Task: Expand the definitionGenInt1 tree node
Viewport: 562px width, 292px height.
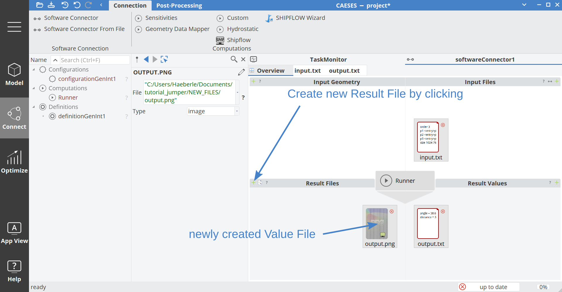Action: click(x=43, y=116)
